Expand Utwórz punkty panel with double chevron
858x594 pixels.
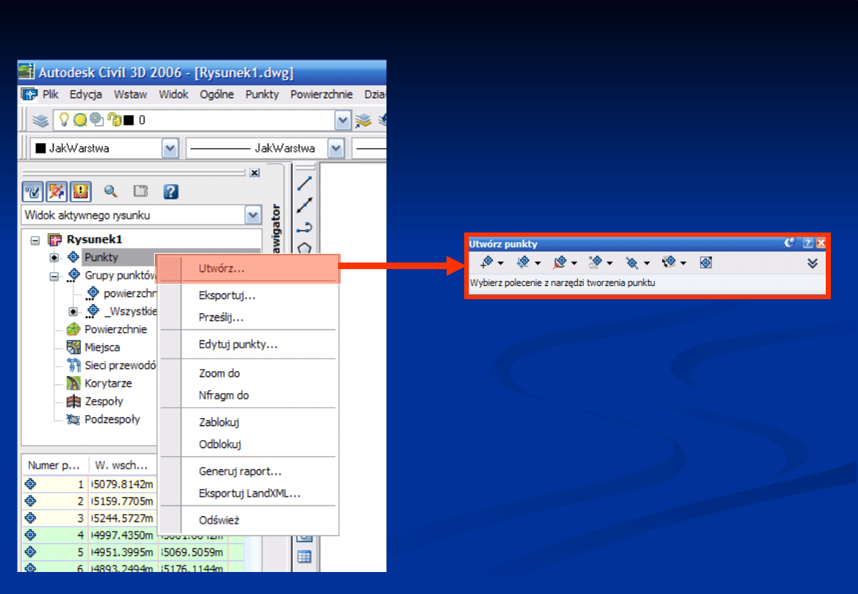tap(813, 264)
